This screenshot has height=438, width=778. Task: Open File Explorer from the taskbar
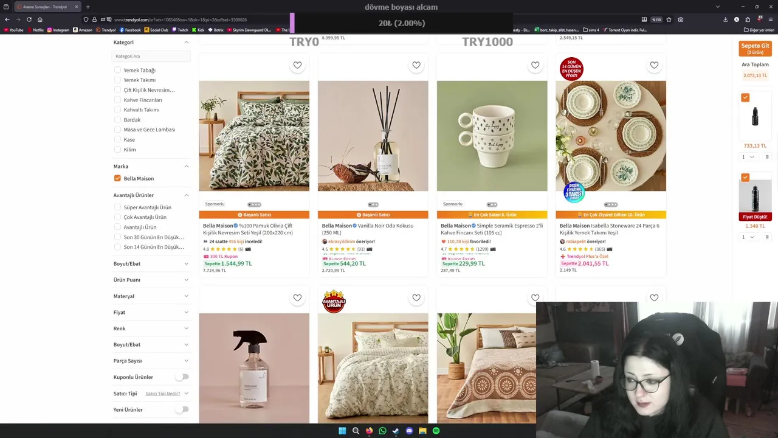pyautogui.click(x=422, y=431)
